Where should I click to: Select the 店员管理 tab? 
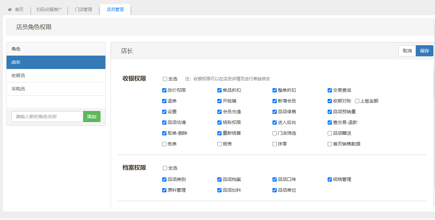pos(115,10)
